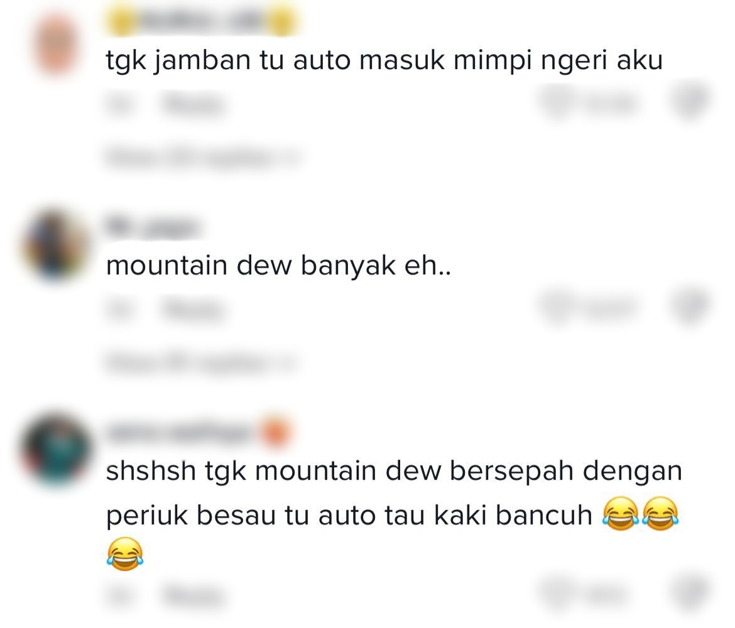Image resolution: width=735 pixels, height=628 pixels.
Task: Dislike the 'kaki bancuh' comment
Action: coord(691,592)
